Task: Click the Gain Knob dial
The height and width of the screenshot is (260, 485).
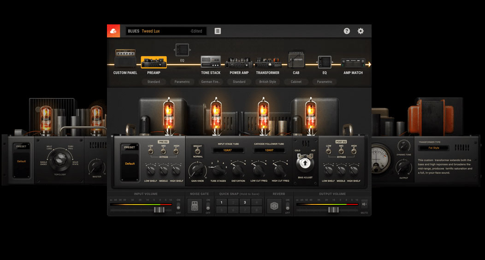Action: (197, 170)
